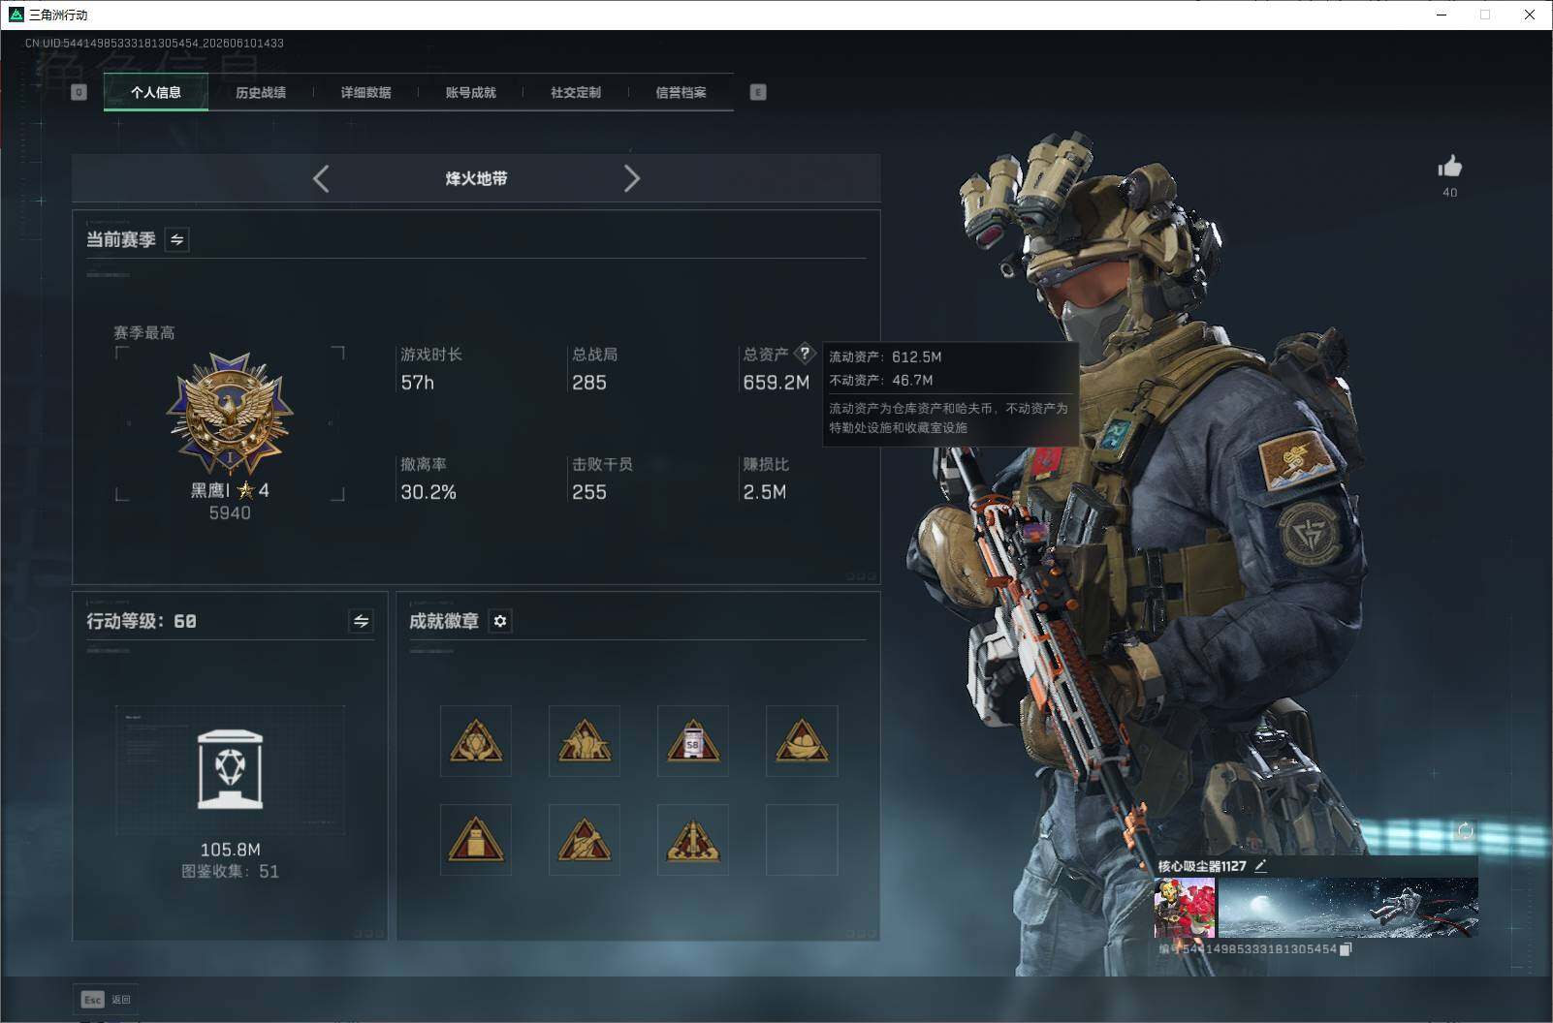Select the three-soldiers achievement badge
The image size is (1553, 1023).
point(585,741)
